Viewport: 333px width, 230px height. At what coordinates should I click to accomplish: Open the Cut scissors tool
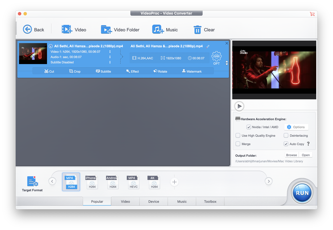(49, 71)
